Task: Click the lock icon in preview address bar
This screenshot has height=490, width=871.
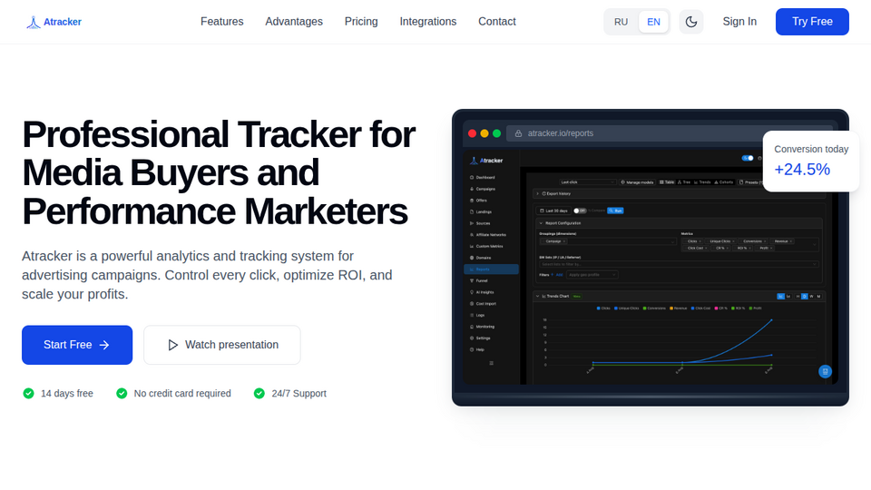Action: pyautogui.click(x=518, y=133)
